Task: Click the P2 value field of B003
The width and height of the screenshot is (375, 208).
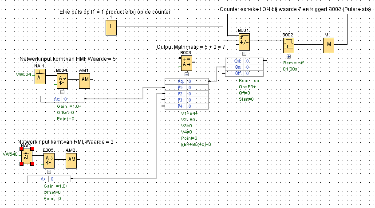Action: (x=197, y=94)
